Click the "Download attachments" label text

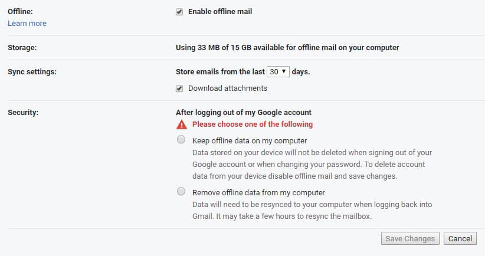[x=228, y=88]
